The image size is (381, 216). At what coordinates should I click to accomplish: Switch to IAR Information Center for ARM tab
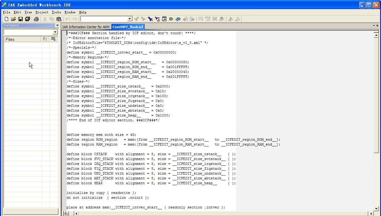86,27
